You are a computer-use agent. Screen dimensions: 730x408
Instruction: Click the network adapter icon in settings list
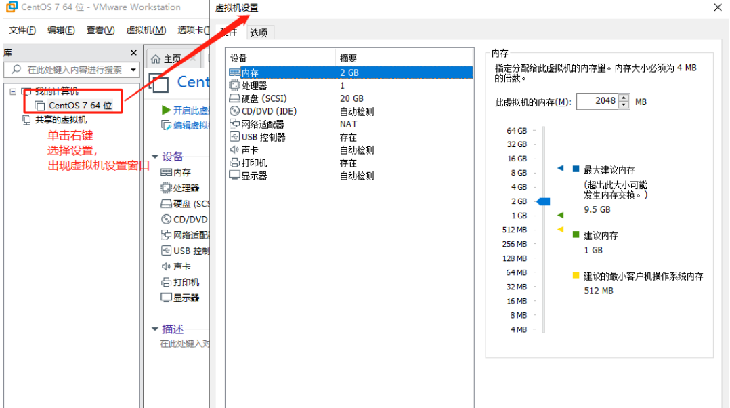234,124
